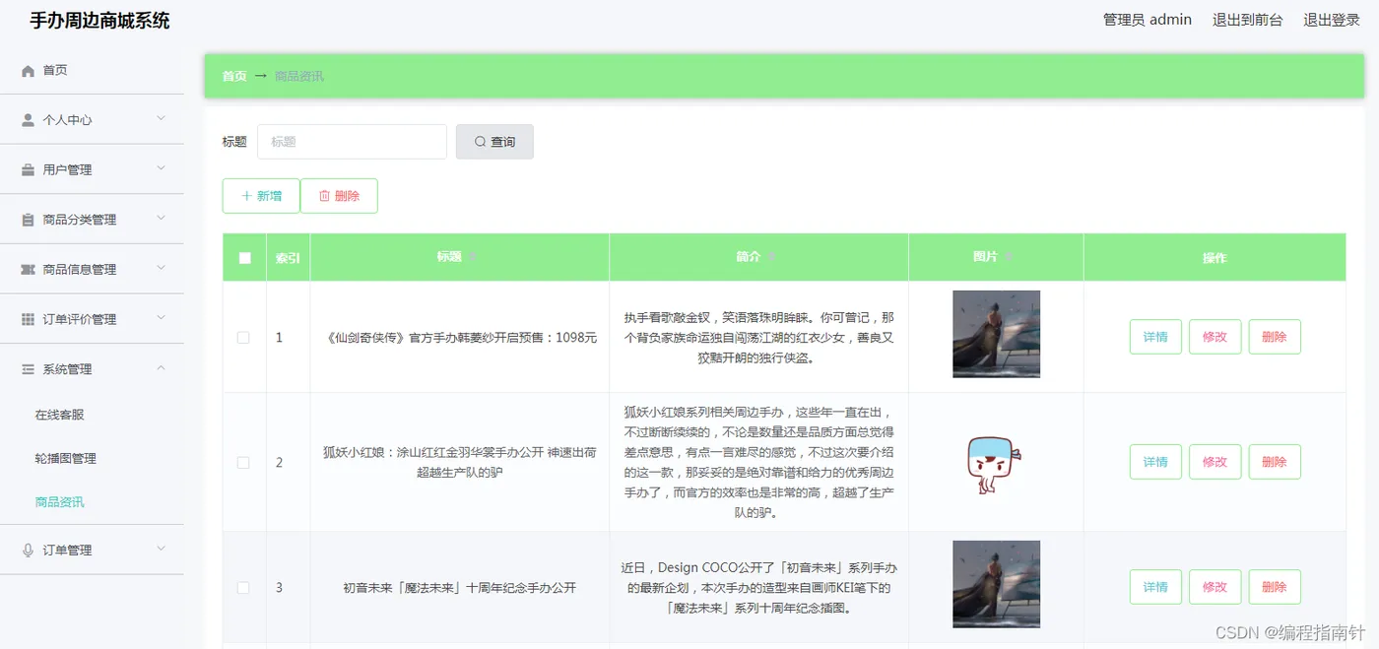The image size is (1379, 649).
Task: Click 管理员 admin in top bar
Action: tap(1148, 20)
